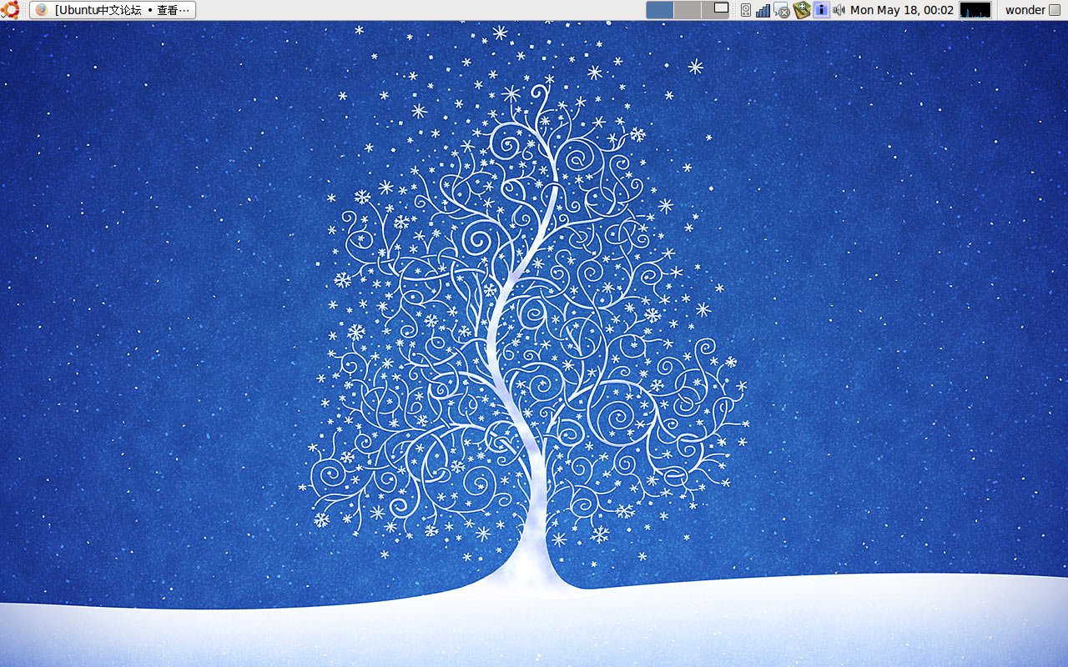Switch to the first workspace
Screen dimensions: 1068x667
click(660, 10)
